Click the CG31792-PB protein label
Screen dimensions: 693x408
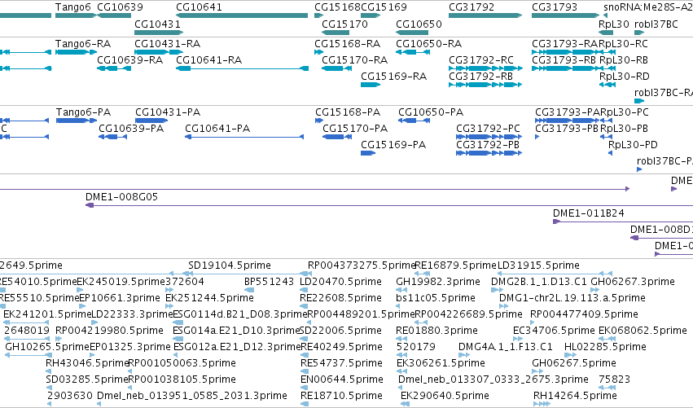[x=488, y=144]
